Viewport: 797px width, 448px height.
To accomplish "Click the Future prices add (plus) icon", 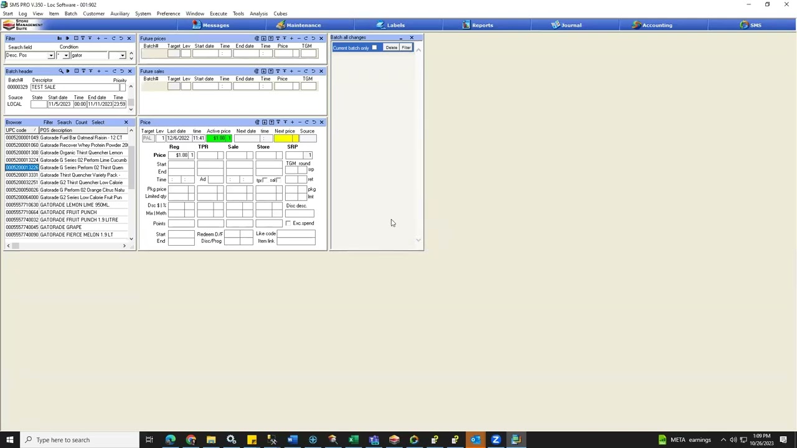I will [x=291, y=39].
